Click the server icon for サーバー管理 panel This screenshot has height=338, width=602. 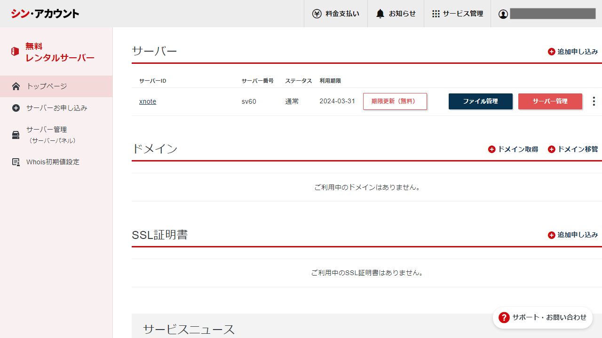point(16,135)
